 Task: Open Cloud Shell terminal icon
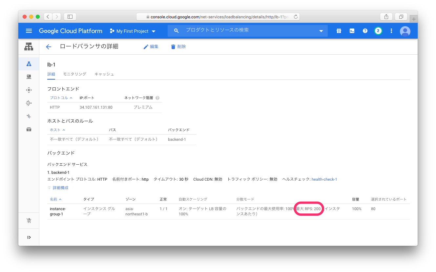(352, 31)
